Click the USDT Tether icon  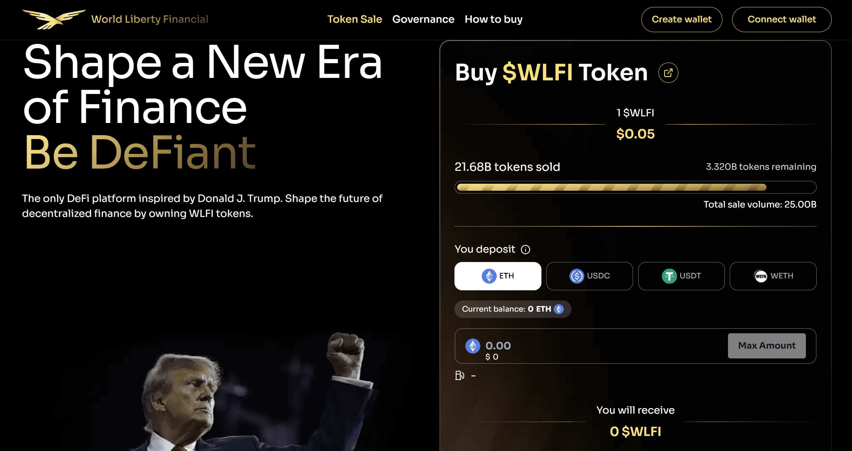(x=669, y=276)
